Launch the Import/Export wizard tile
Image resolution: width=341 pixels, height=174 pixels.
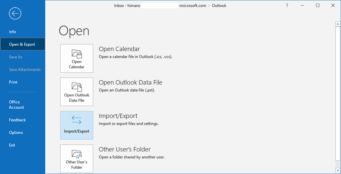coord(77,125)
